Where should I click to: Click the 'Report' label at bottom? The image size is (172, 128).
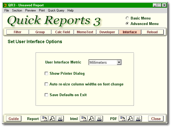[33, 119]
